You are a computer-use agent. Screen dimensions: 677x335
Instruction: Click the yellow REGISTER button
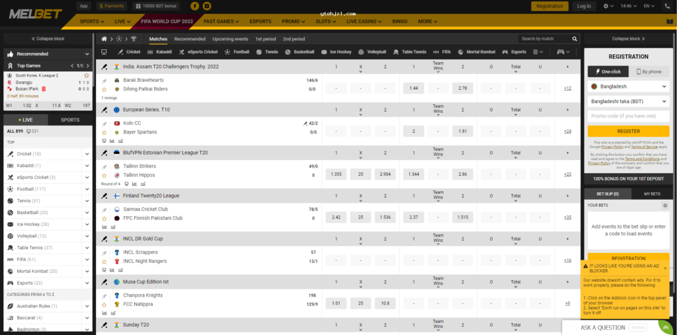tap(628, 131)
